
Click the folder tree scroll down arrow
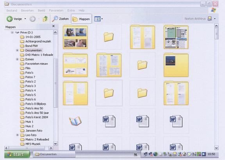[55, 143]
